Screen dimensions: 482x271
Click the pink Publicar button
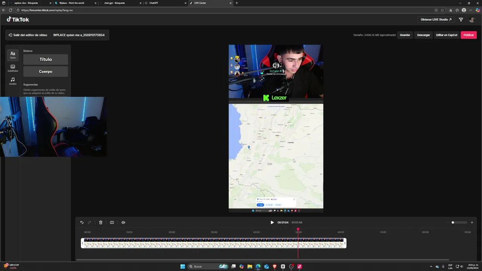(x=468, y=35)
